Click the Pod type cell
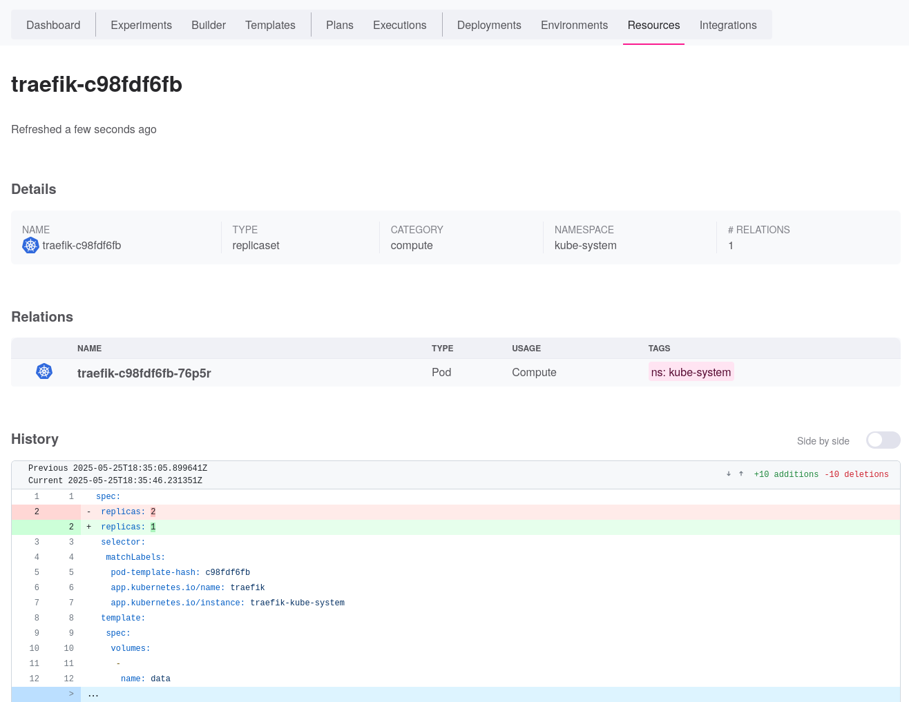This screenshot has height=702, width=909. click(441, 372)
